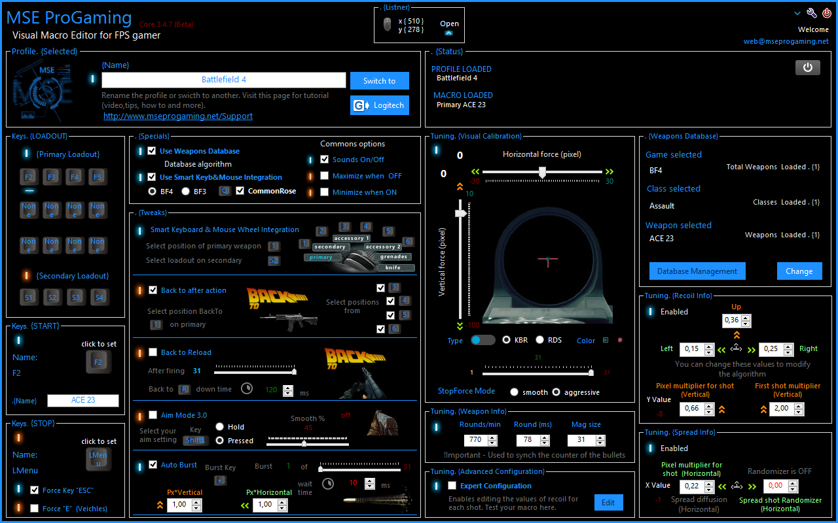Adjust the Horizontal force slider handle

[x=542, y=172]
